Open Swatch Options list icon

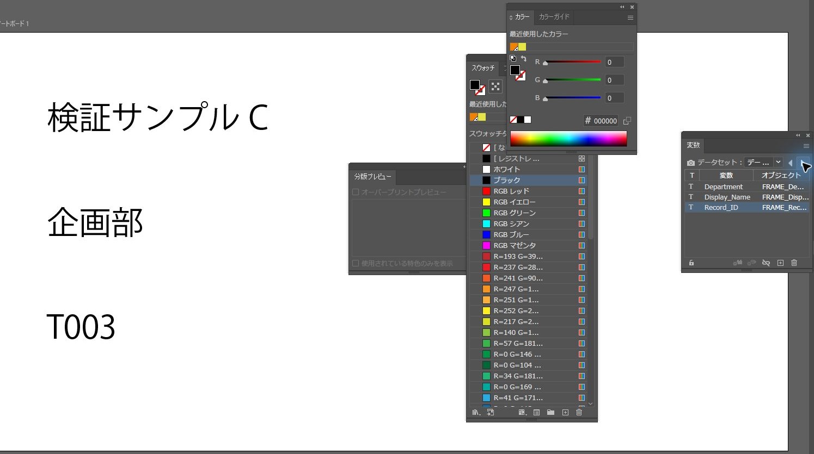536,413
